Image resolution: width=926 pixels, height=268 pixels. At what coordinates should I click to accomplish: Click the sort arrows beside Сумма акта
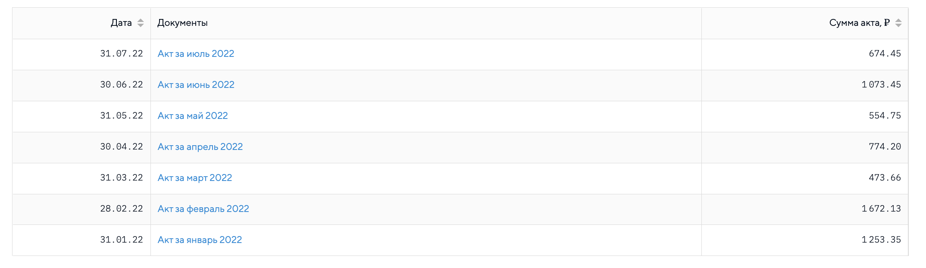pos(898,23)
